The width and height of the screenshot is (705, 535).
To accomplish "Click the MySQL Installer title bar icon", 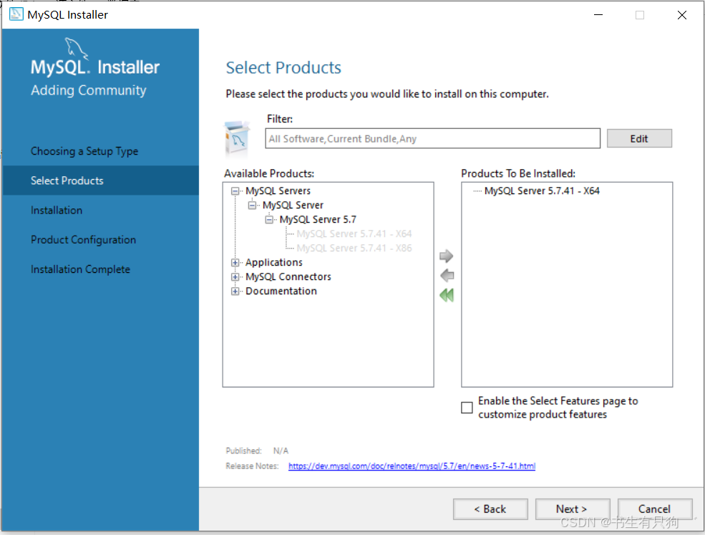I will click(x=16, y=14).
